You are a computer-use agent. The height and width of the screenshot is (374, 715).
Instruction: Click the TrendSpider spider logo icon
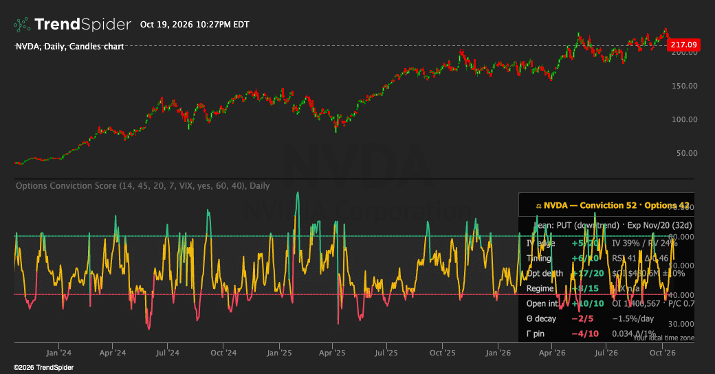(22, 25)
